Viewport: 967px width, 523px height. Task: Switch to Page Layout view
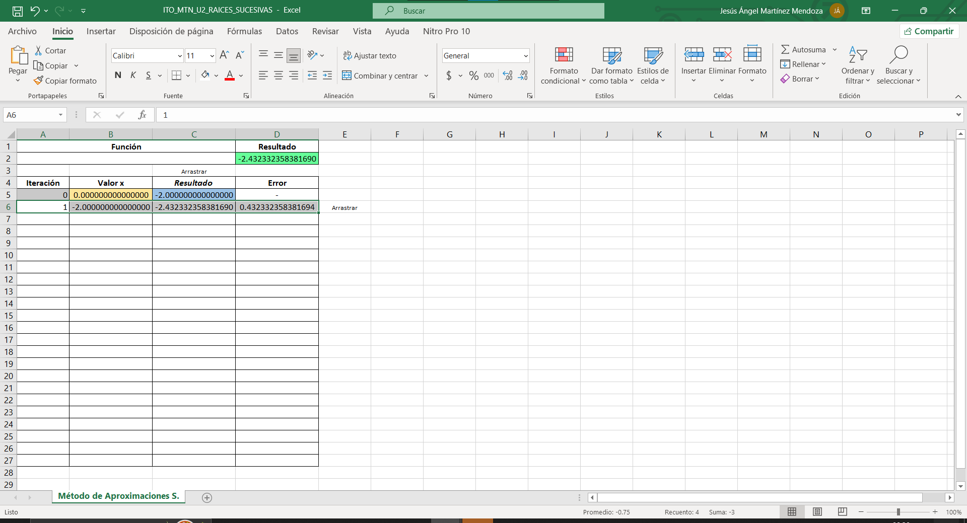(x=817, y=512)
